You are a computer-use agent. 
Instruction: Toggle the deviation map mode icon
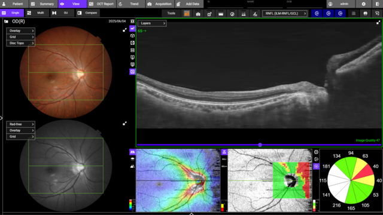224,152
